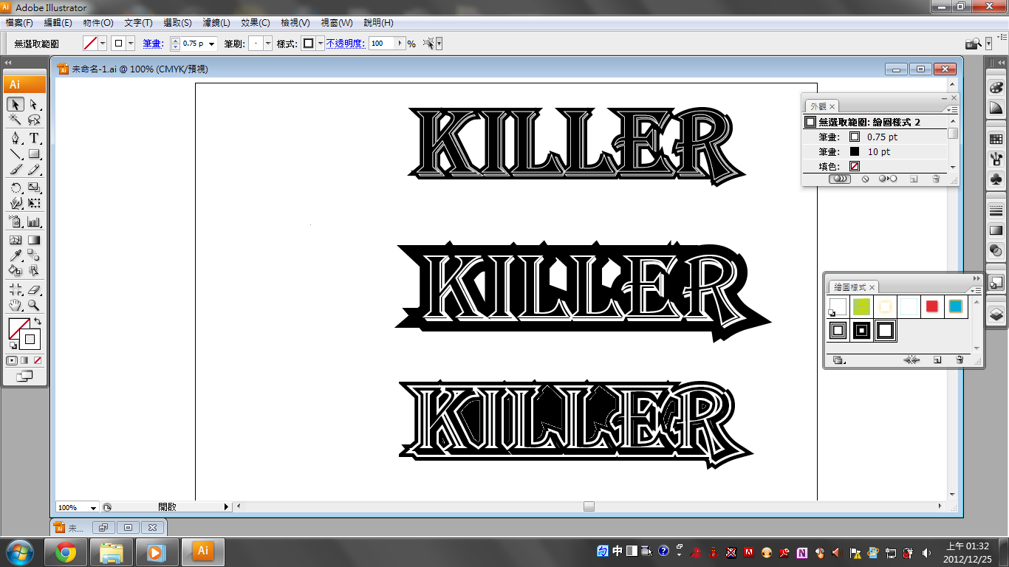
Task: Activate the Rotate tool
Action: 16,188
